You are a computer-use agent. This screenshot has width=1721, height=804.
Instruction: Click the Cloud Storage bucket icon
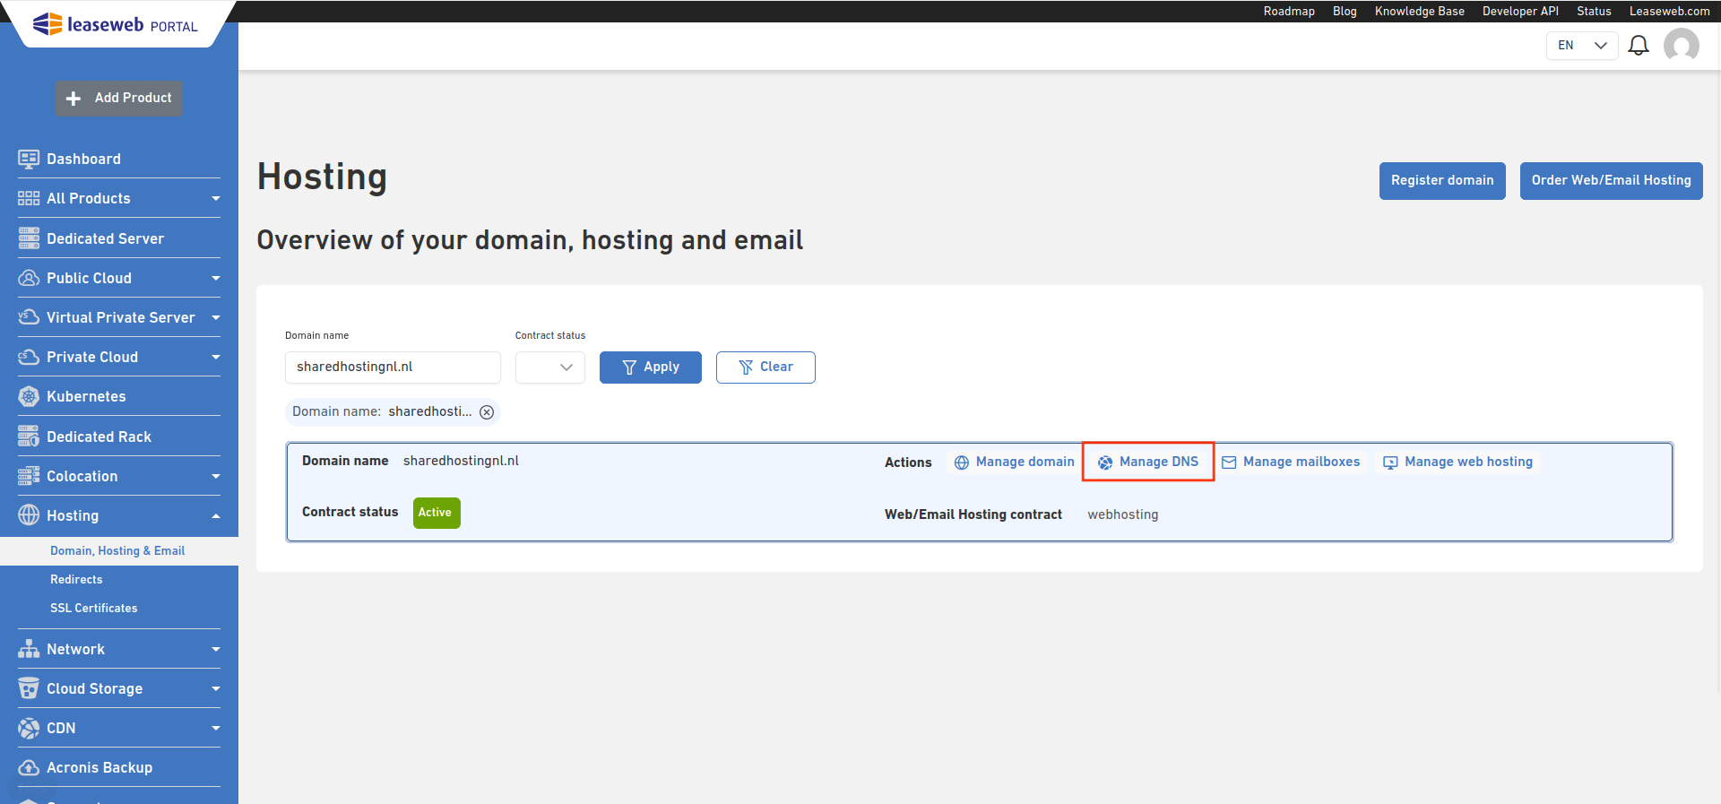[x=29, y=688]
